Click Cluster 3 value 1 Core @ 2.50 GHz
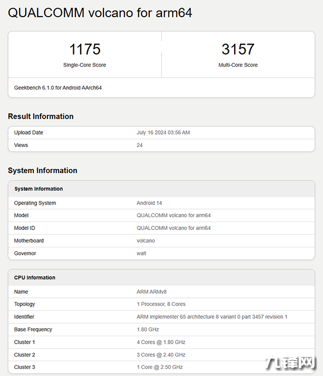The image size is (323, 376). click(x=160, y=367)
